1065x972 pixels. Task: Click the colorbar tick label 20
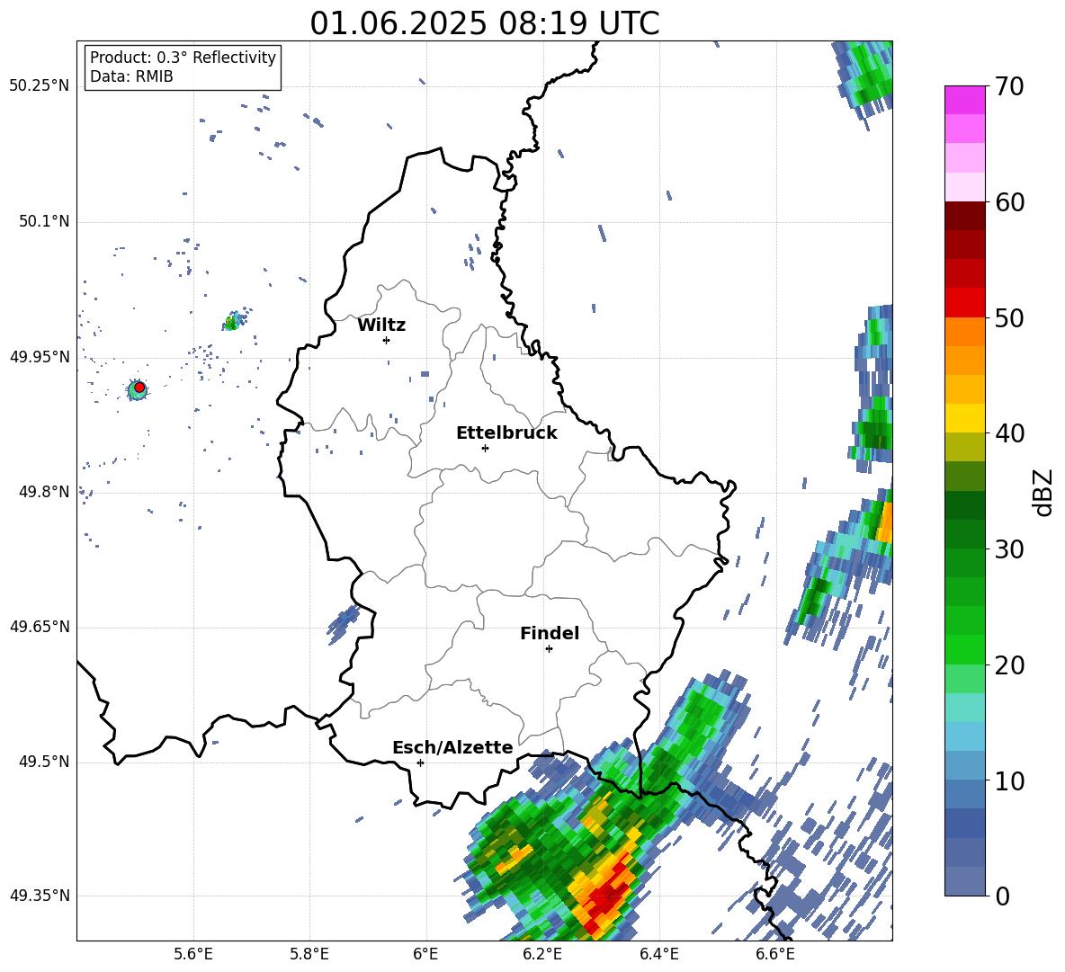tap(1009, 665)
